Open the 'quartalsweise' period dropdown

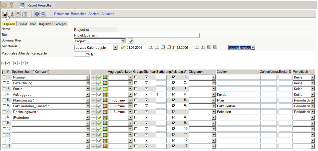coord(253,47)
